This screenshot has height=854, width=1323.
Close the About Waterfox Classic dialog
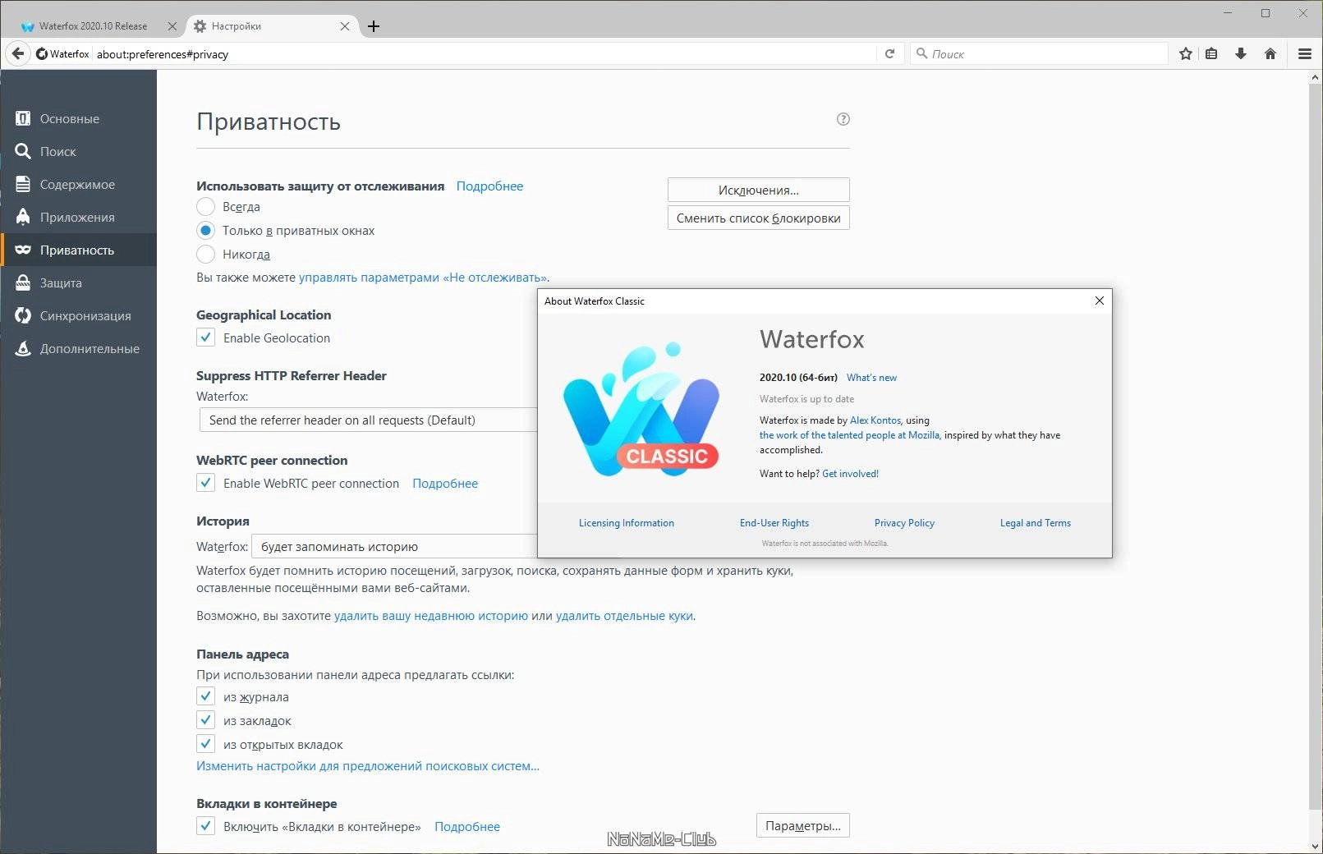1100,301
